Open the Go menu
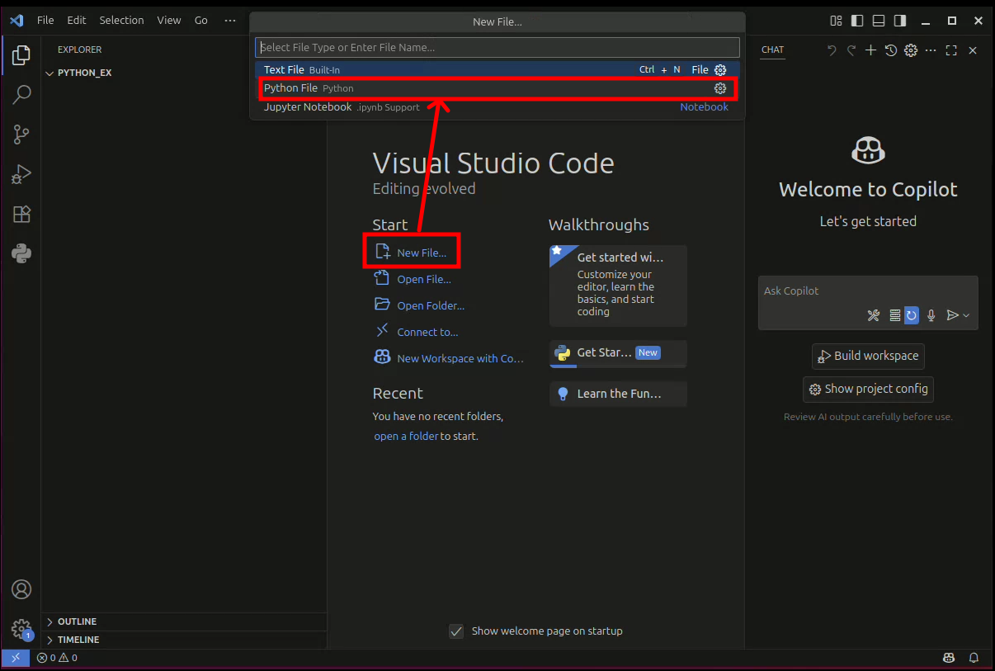 [x=201, y=21]
